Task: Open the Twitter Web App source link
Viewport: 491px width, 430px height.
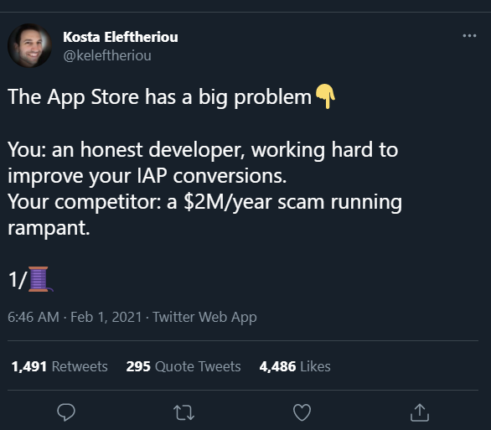Action: point(204,317)
